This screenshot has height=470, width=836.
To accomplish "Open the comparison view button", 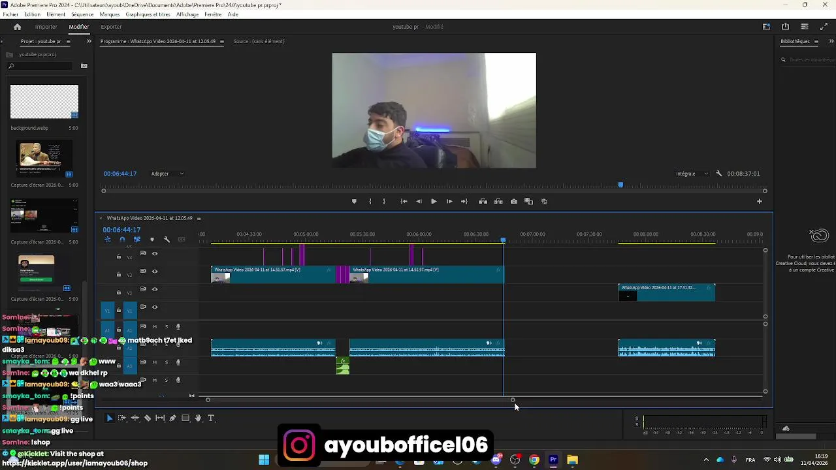I will coord(529,201).
